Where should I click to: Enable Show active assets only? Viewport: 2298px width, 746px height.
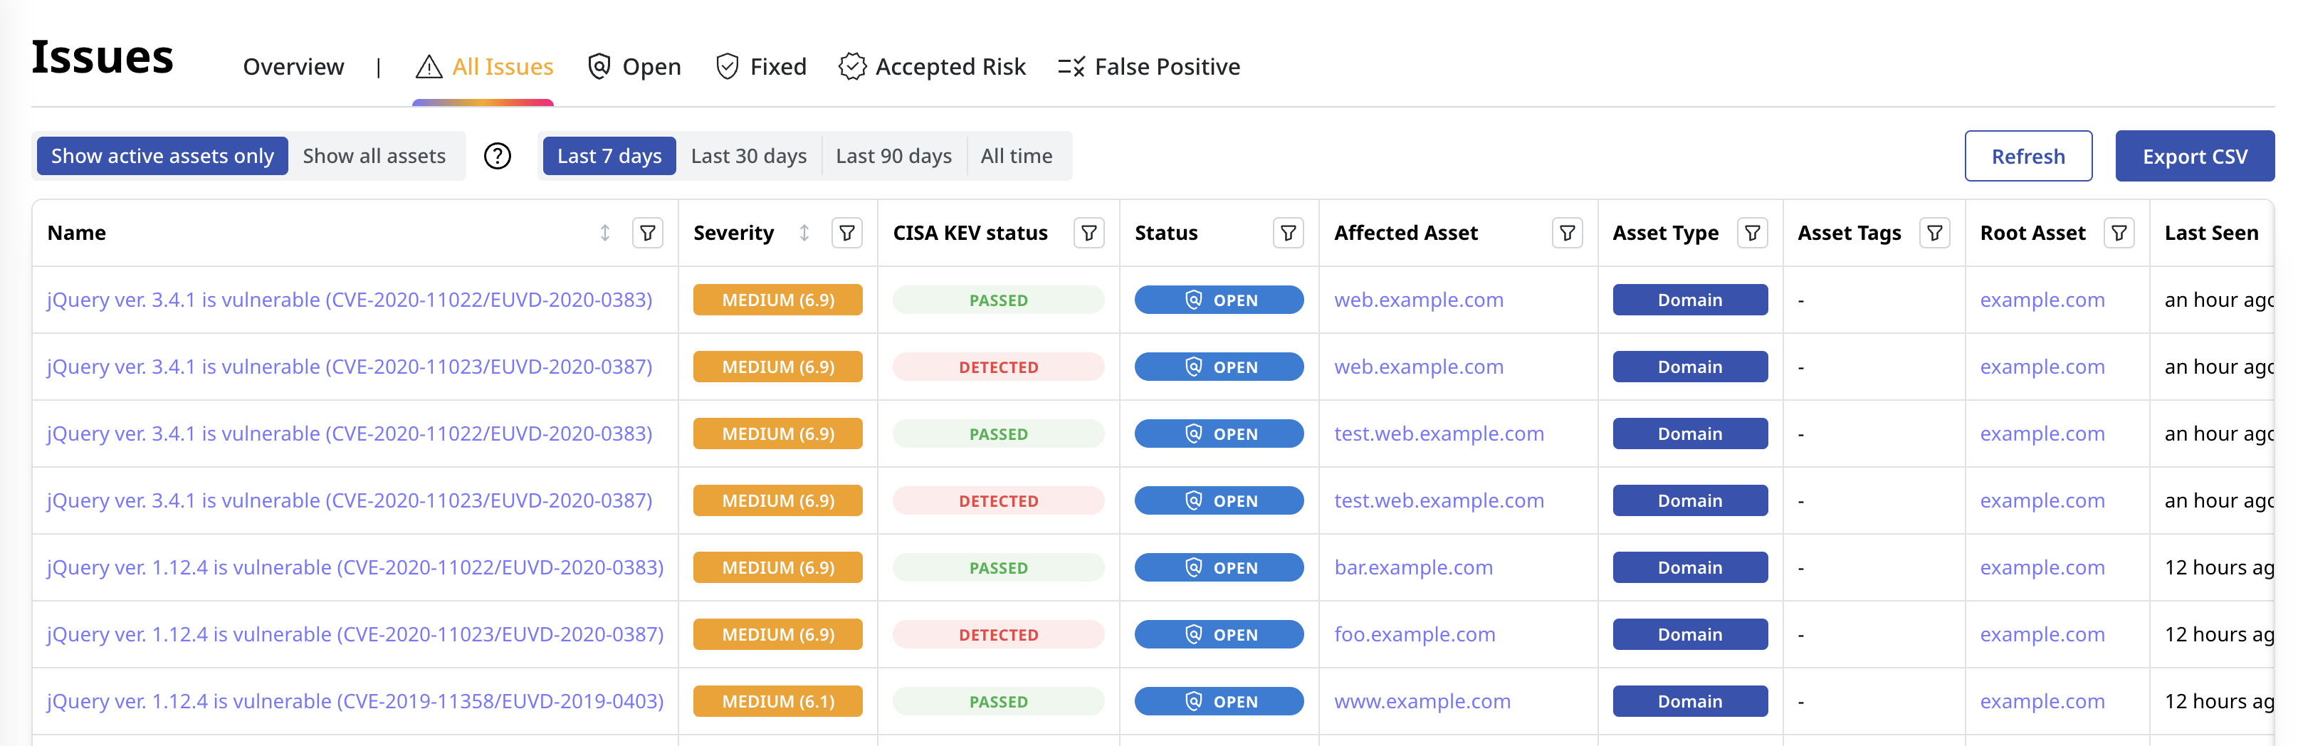tap(162, 156)
